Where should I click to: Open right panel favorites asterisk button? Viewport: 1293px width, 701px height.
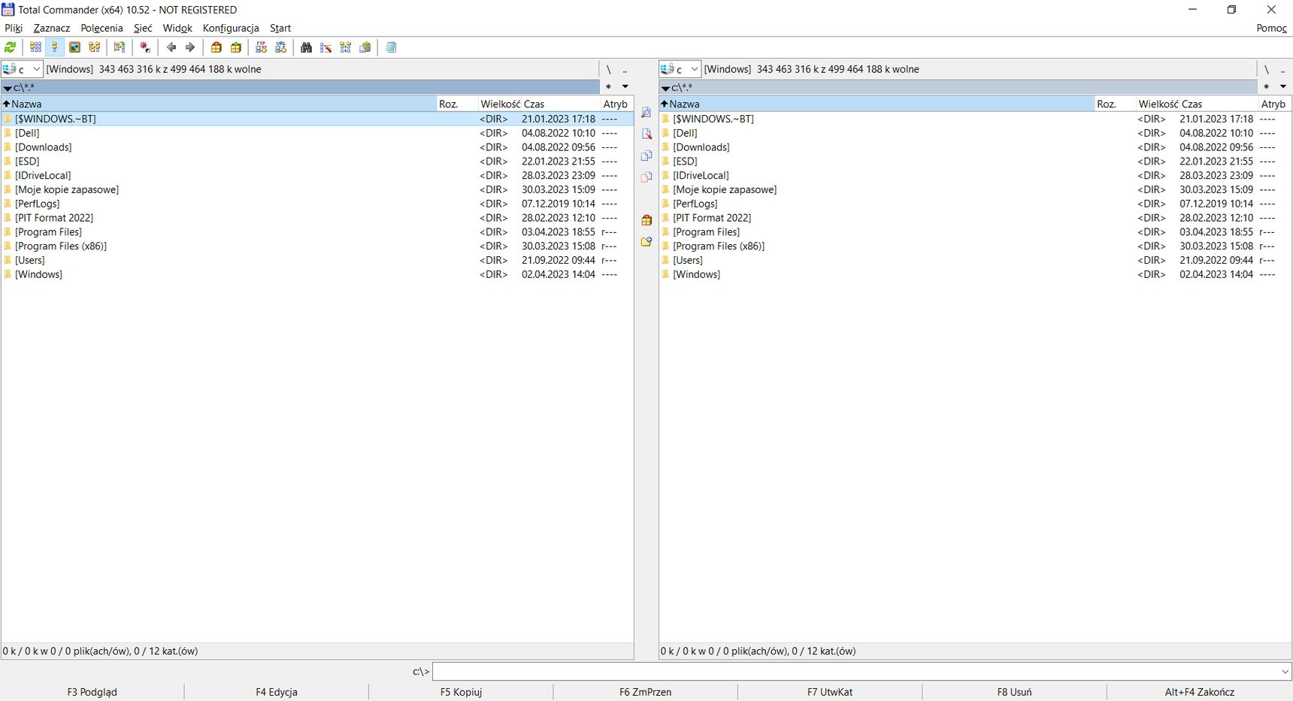coord(1266,86)
